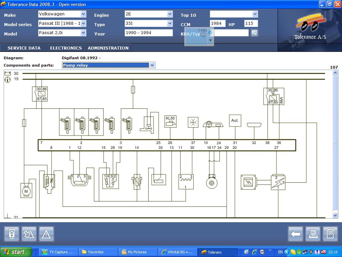Click the motor M symbol in diagram
This screenshot has height=257, width=342.
point(26,191)
